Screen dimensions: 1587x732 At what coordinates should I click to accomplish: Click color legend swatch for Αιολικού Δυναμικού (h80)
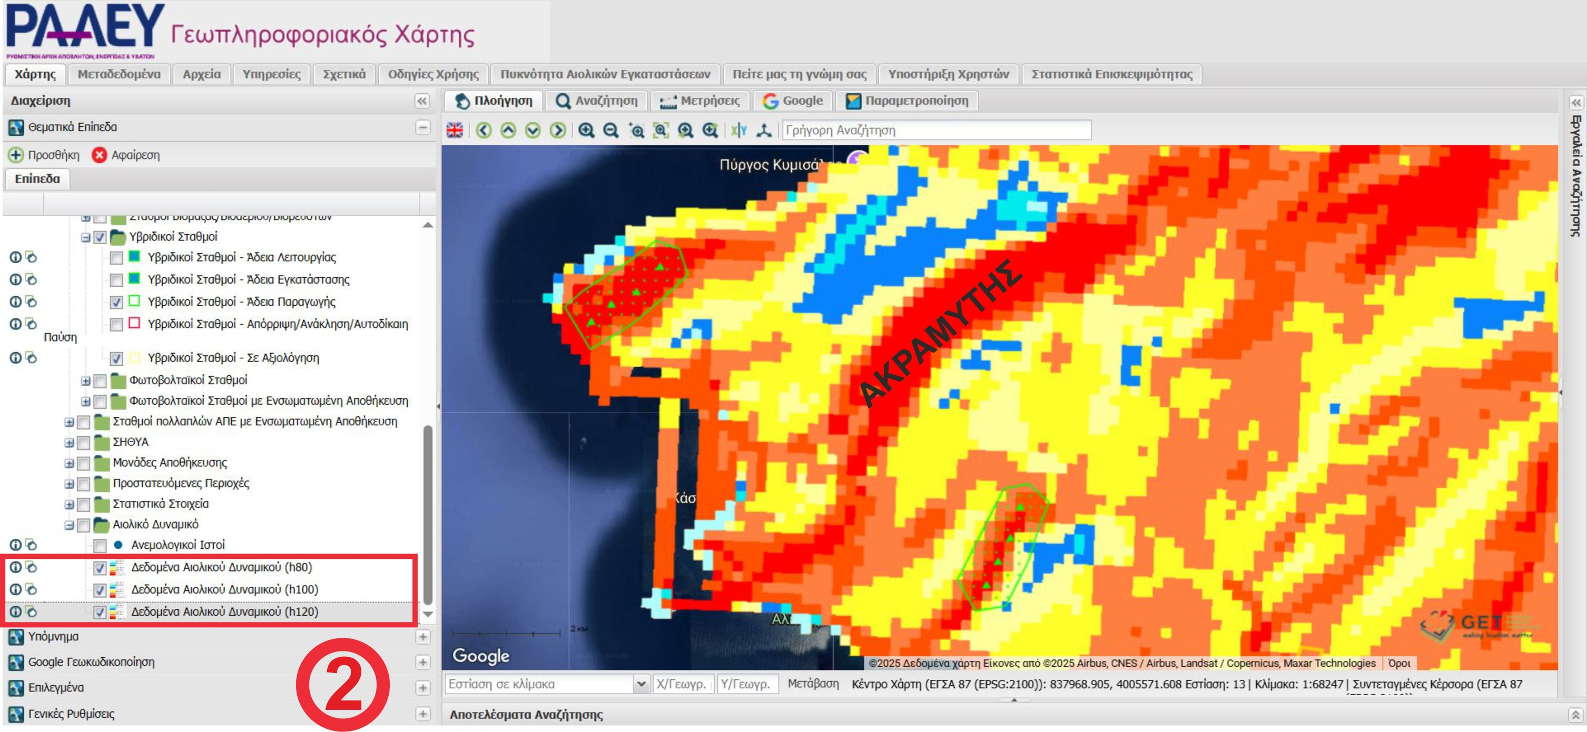point(116,568)
